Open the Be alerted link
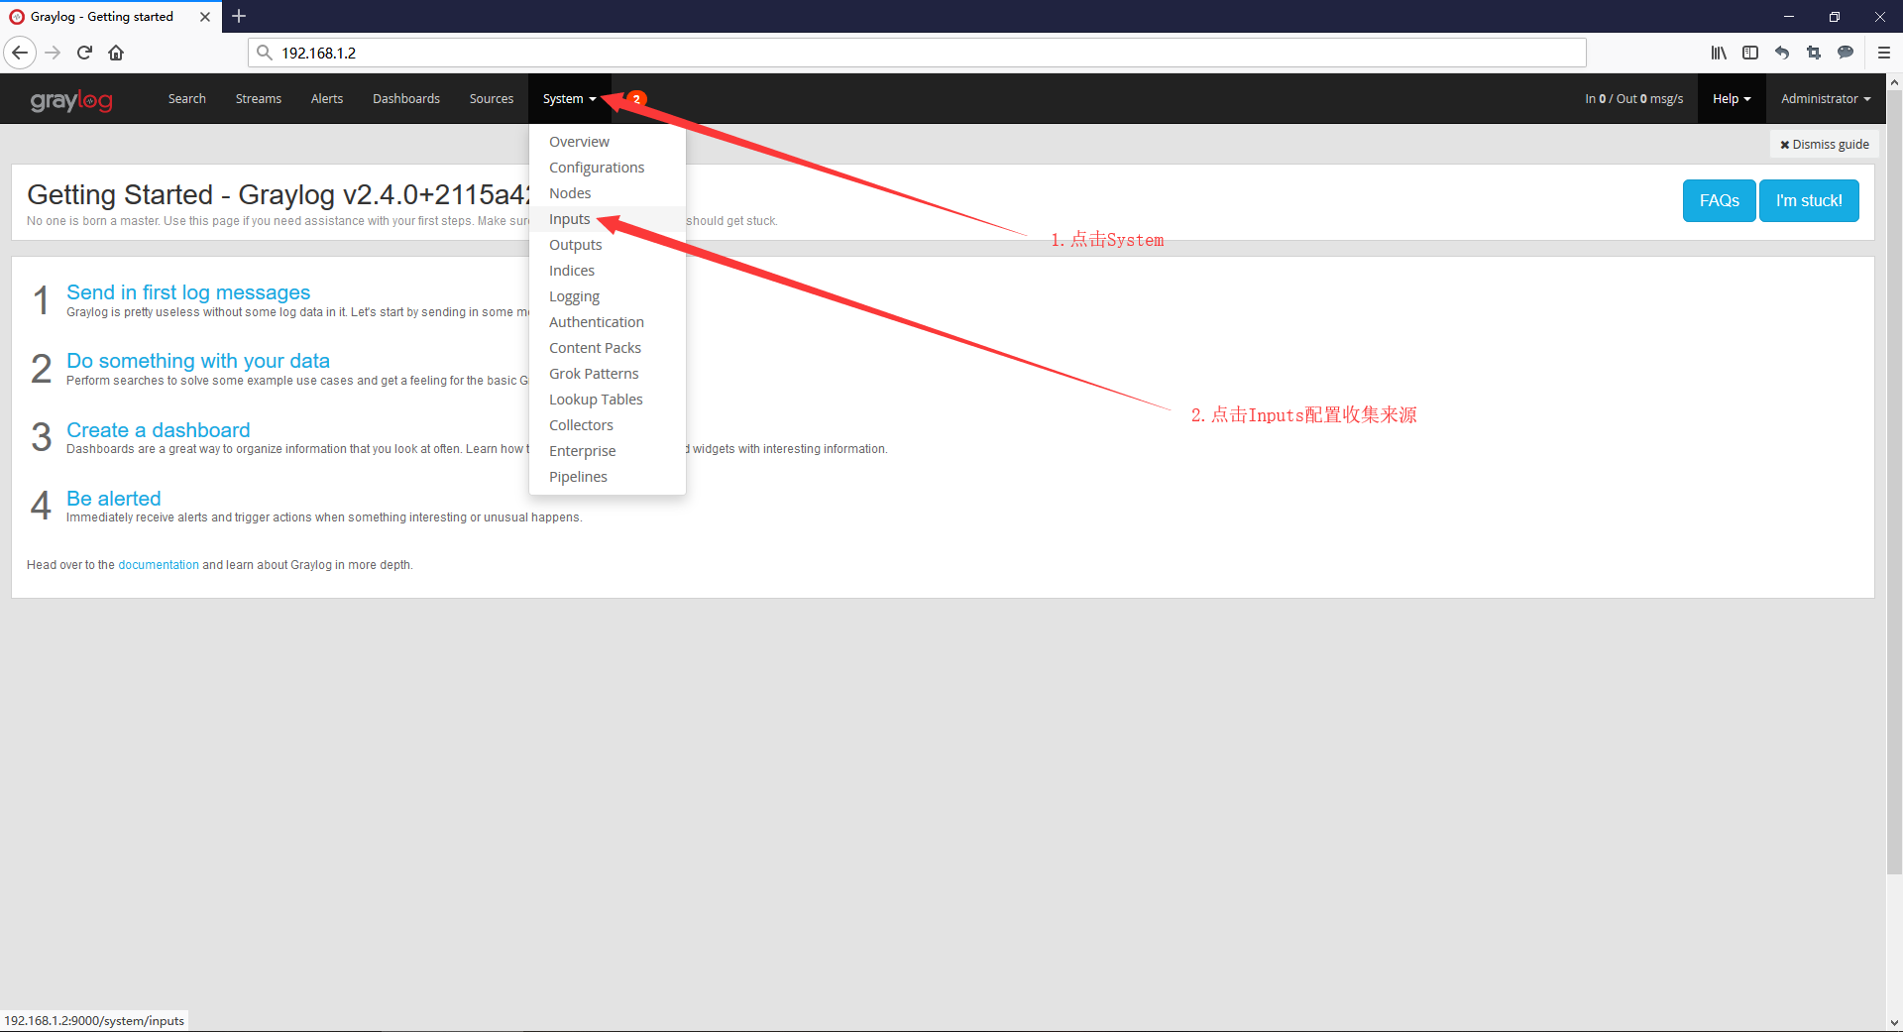Image resolution: width=1903 pixels, height=1032 pixels. tap(114, 499)
